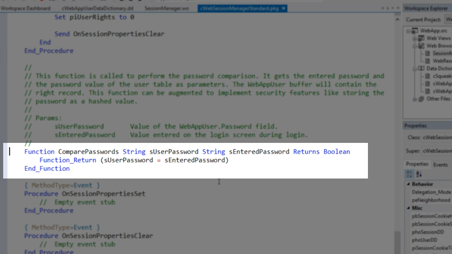Collapse the WebApp.src tree node
The image size is (452, 254).
409,31
